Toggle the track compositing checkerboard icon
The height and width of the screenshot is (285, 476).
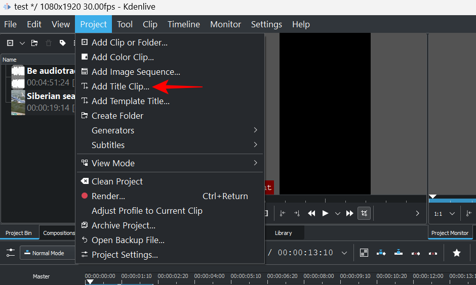(x=364, y=253)
